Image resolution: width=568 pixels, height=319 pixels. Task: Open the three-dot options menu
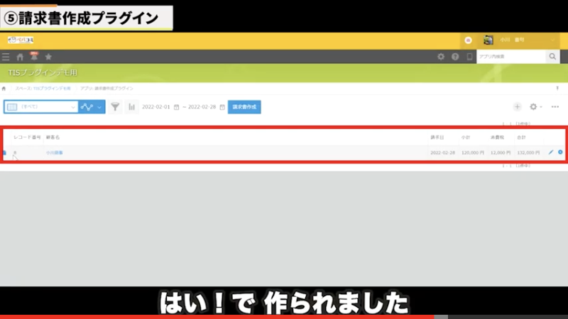pyautogui.click(x=555, y=107)
